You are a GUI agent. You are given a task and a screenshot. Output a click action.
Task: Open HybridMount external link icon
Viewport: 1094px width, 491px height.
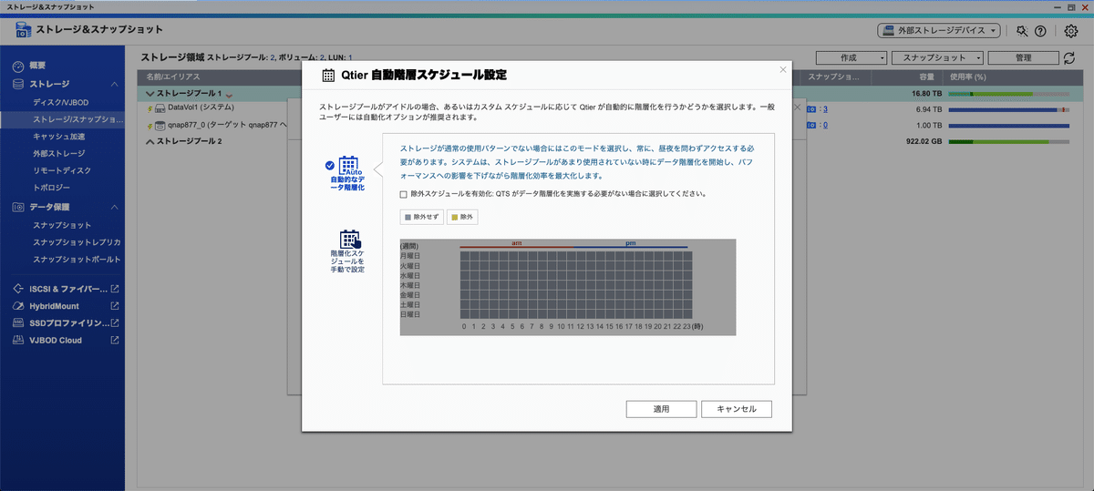click(115, 306)
